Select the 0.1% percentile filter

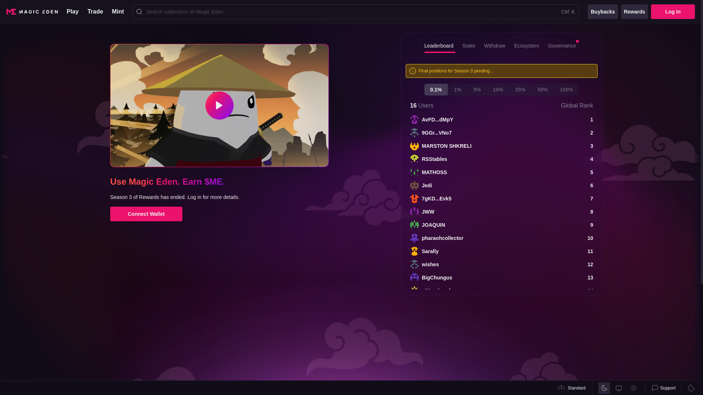click(x=436, y=90)
